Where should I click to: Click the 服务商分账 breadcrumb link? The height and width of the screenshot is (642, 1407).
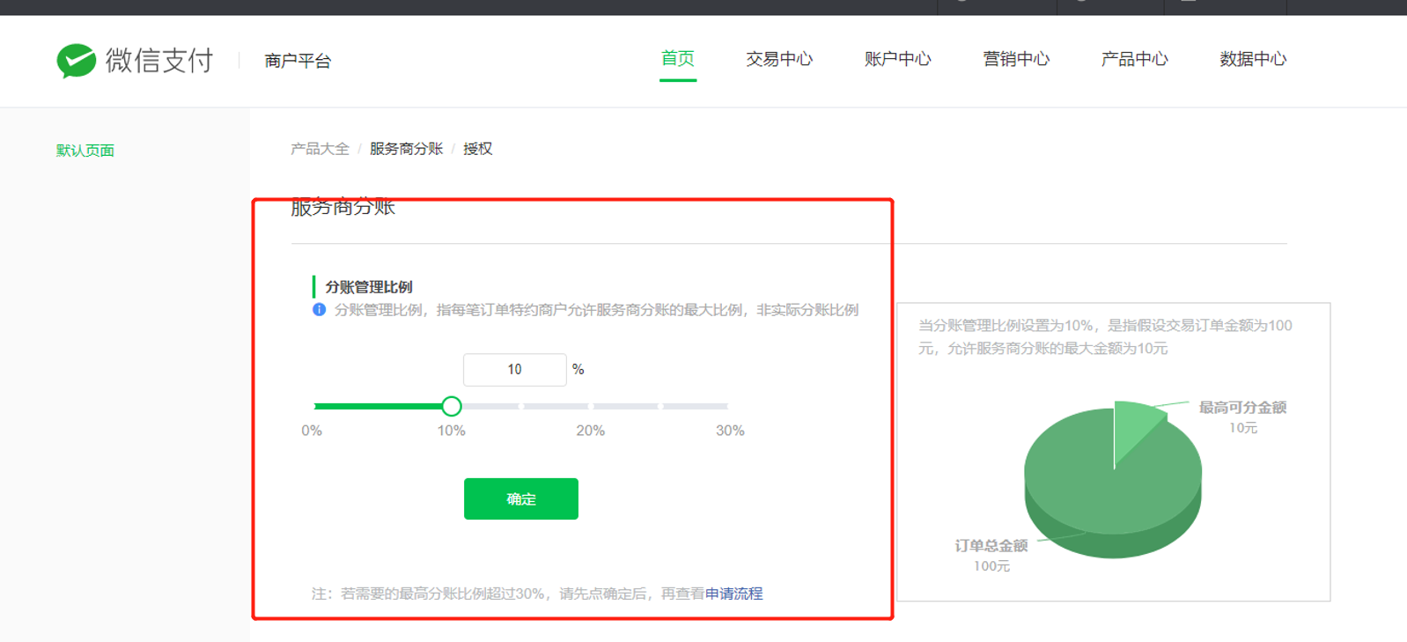point(406,149)
